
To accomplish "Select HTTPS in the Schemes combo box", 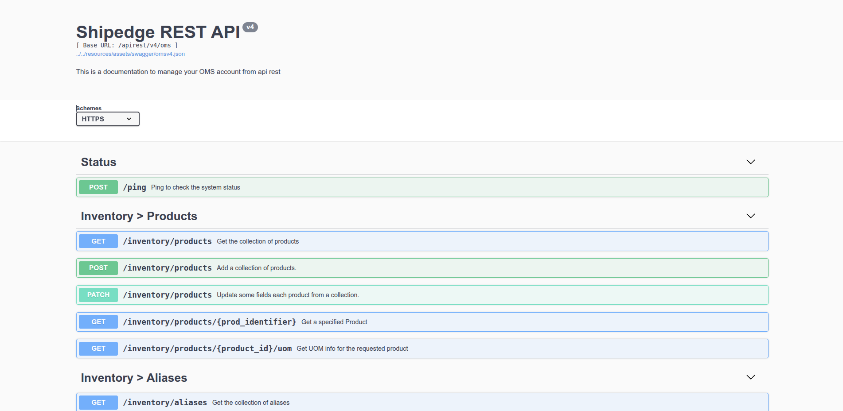I will point(107,119).
